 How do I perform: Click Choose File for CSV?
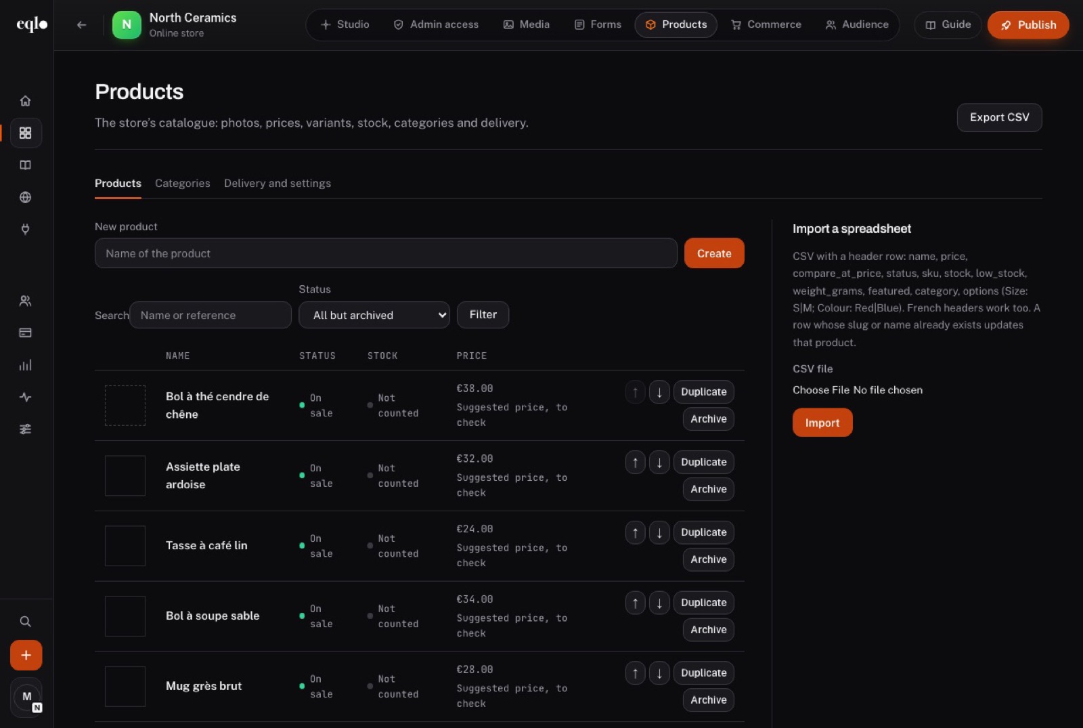point(821,390)
